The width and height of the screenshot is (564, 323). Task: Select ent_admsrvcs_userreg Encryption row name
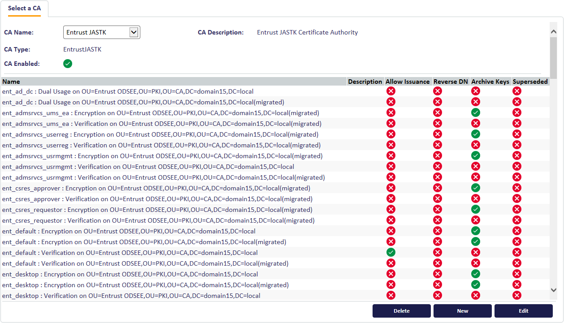tap(160, 134)
